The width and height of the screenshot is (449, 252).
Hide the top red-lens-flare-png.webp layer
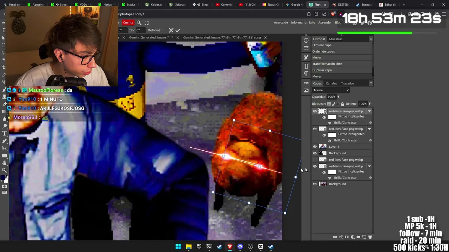coord(315,111)
